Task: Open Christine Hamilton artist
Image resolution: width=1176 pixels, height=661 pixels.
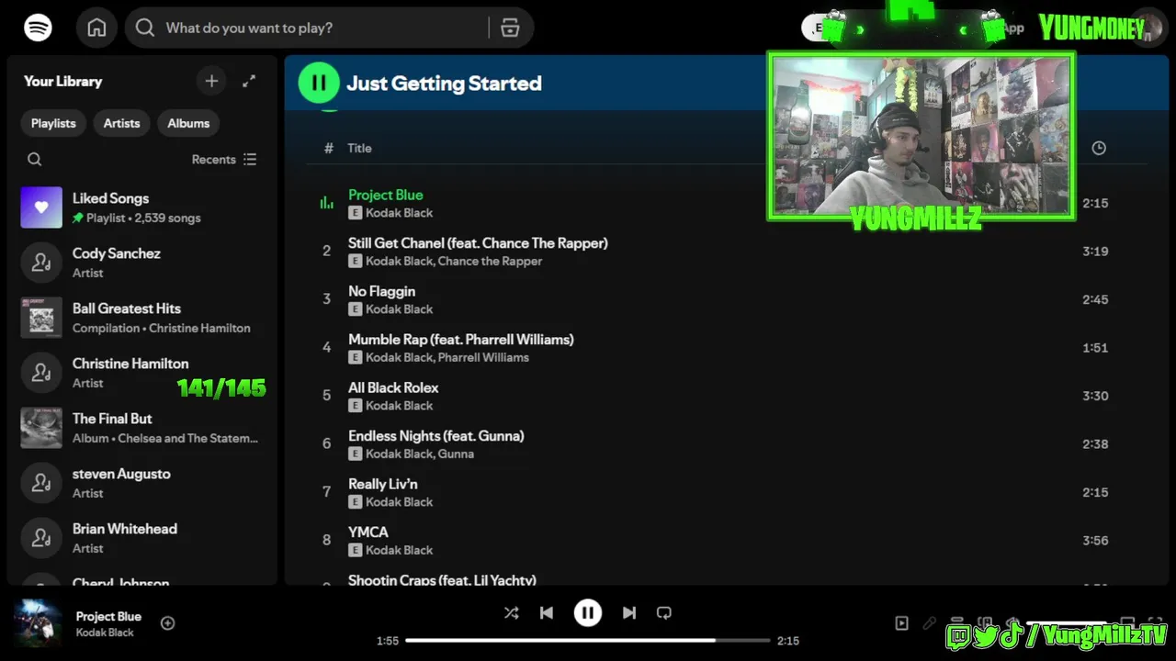Action: tap(141, 373)
